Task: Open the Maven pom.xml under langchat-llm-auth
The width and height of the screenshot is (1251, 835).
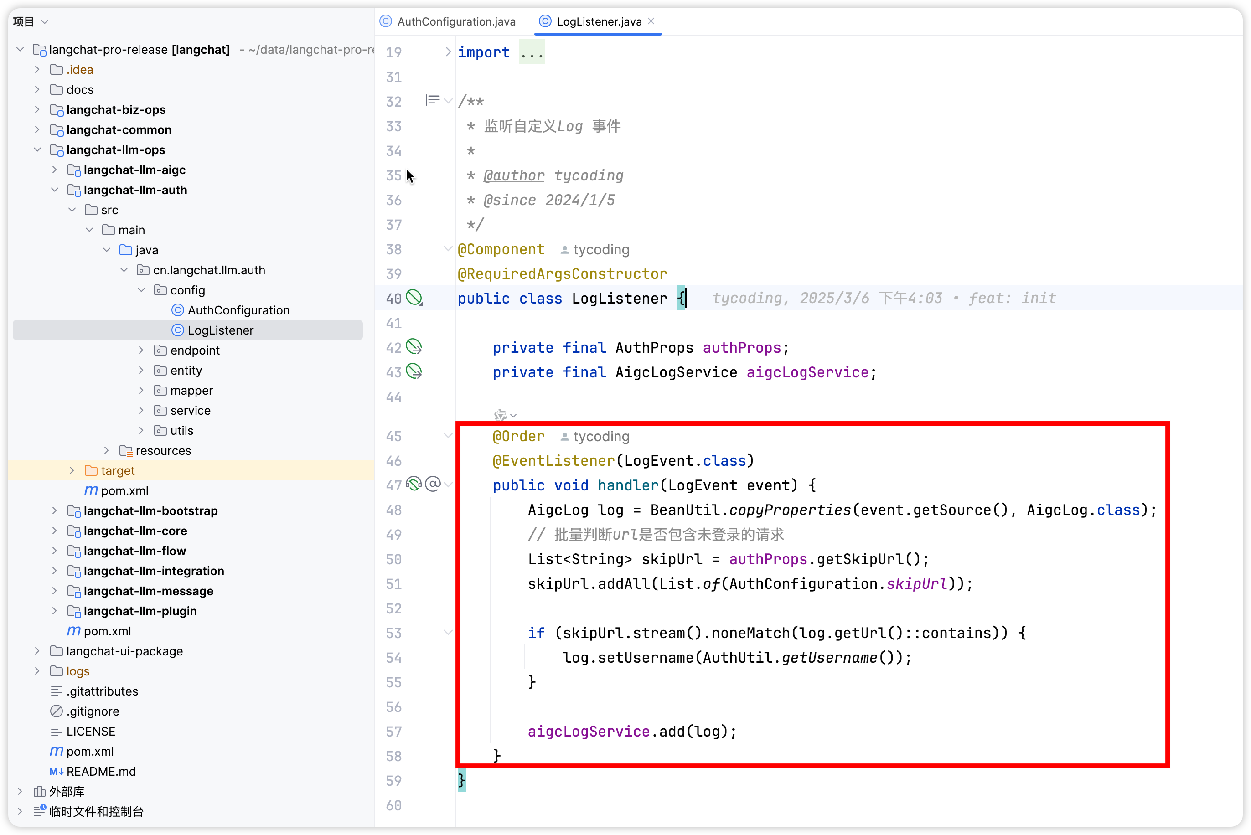Action: [124, 490]
